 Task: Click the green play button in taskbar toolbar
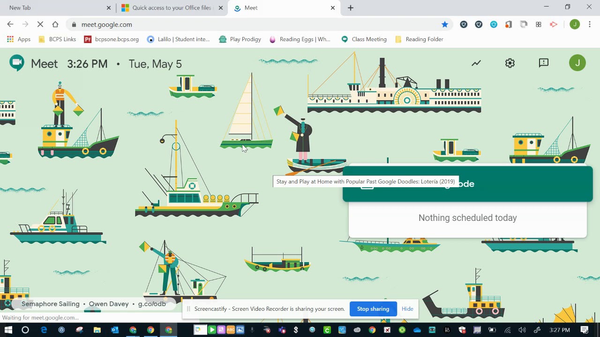tap(212, 330)
